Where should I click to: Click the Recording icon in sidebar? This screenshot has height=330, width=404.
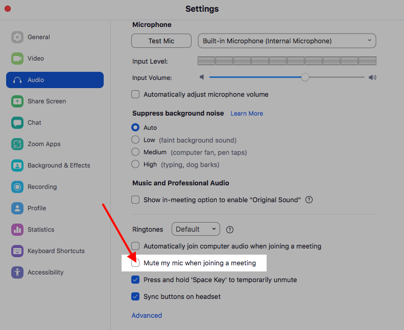point(17,187)
